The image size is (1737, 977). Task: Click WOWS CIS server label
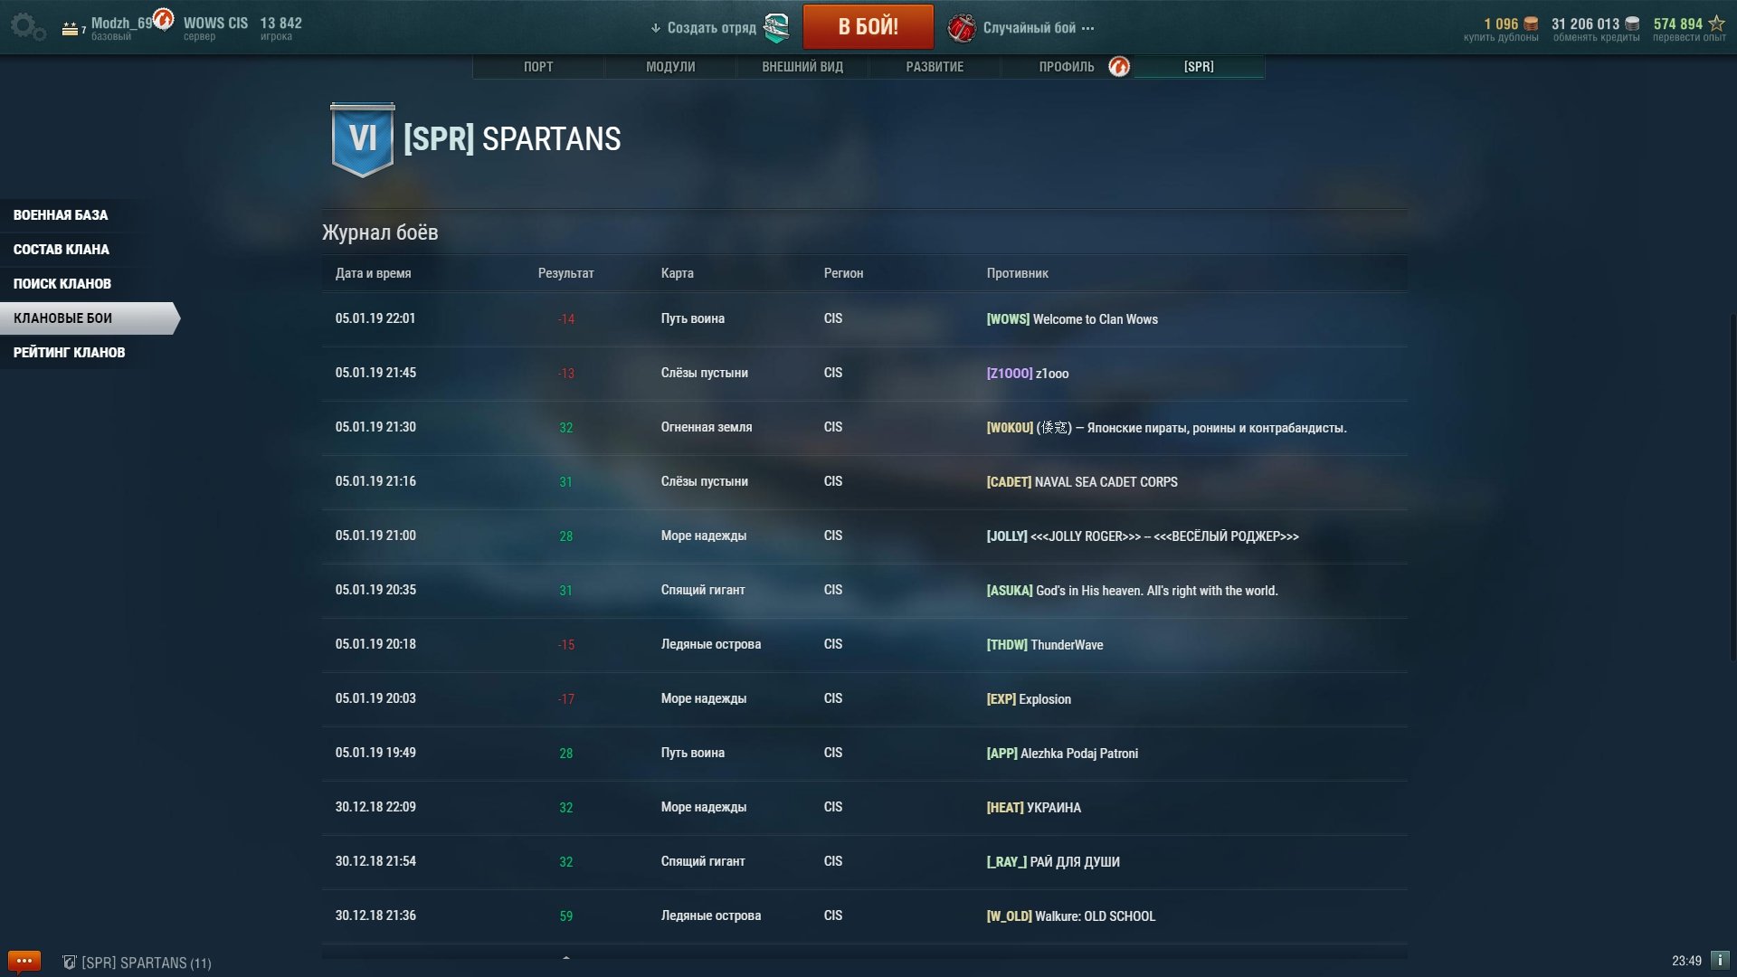[x=215, y=24]
